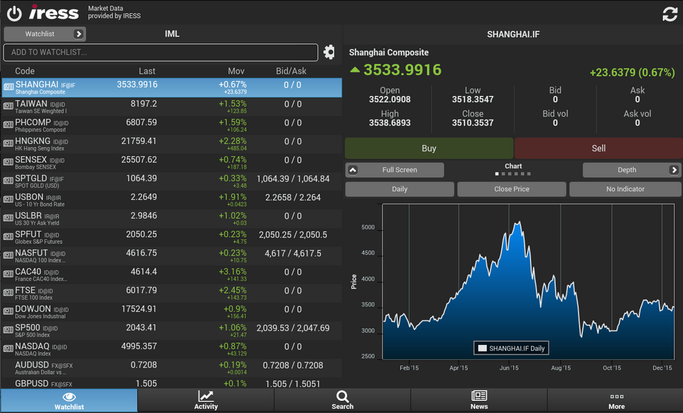
Task: Click the news icon beside NASDAQ row
Action: point(8,349)
